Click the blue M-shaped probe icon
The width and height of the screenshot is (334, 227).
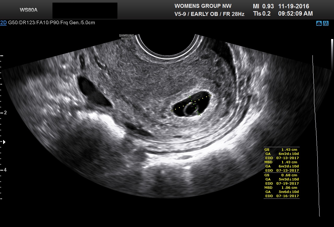326,23
